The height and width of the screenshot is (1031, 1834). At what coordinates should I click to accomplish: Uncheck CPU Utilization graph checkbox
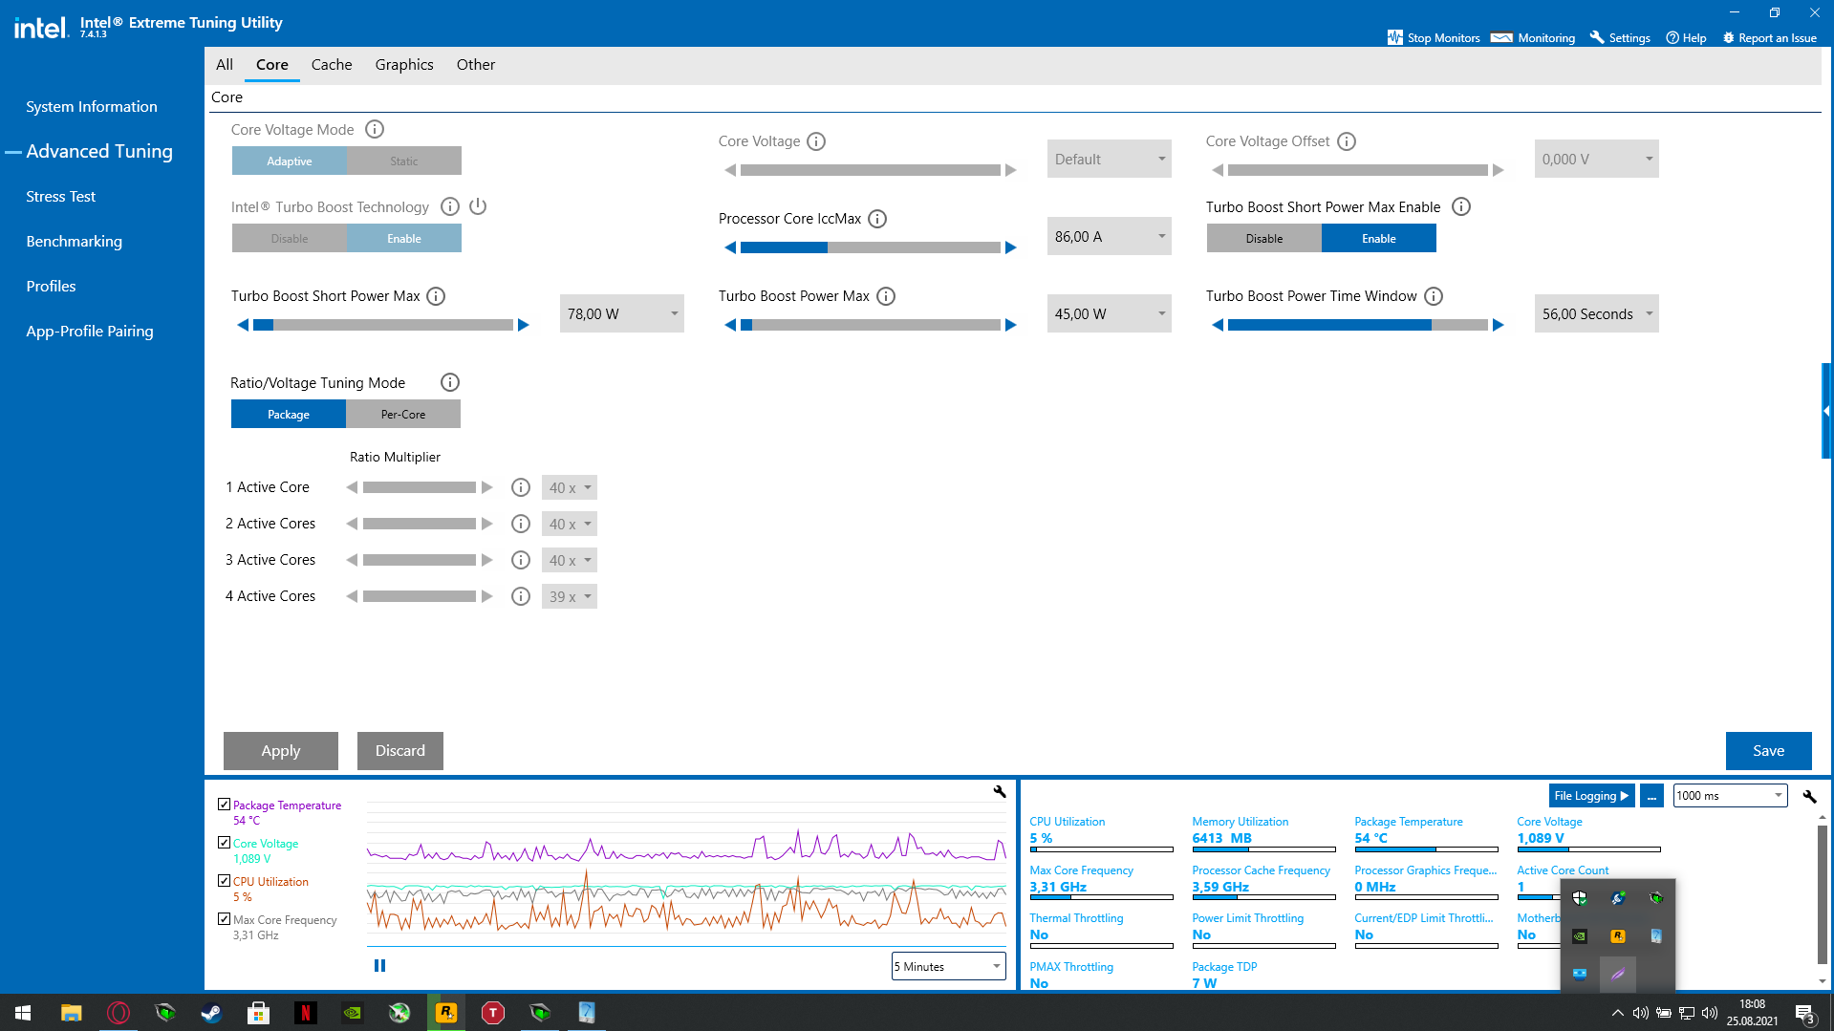click(225, 881)
